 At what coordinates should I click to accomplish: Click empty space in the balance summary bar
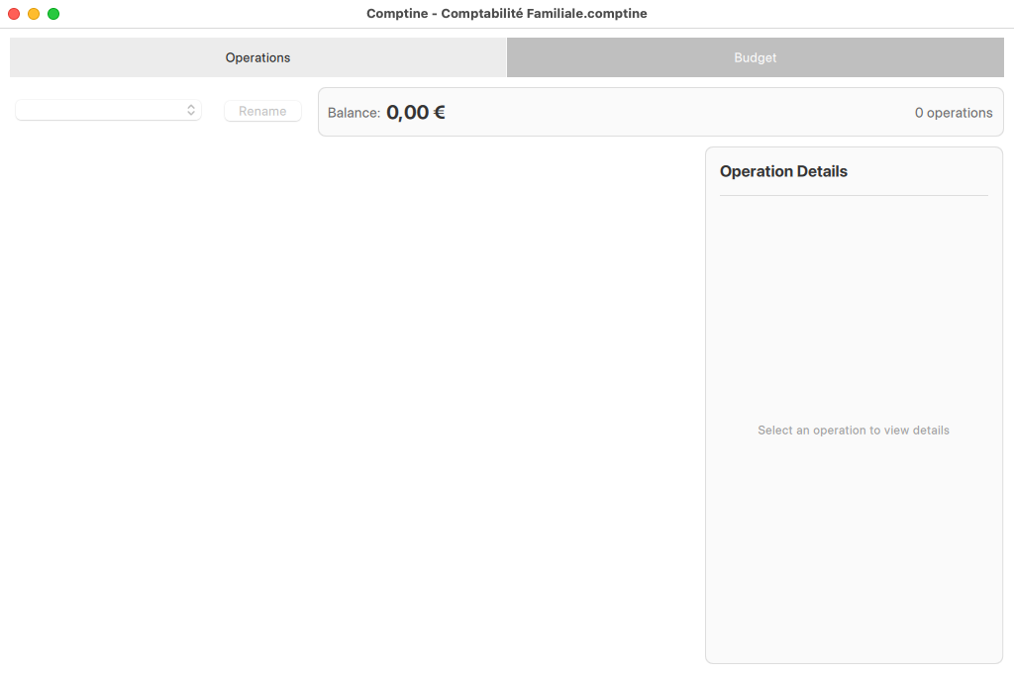(x=673, y=112)
